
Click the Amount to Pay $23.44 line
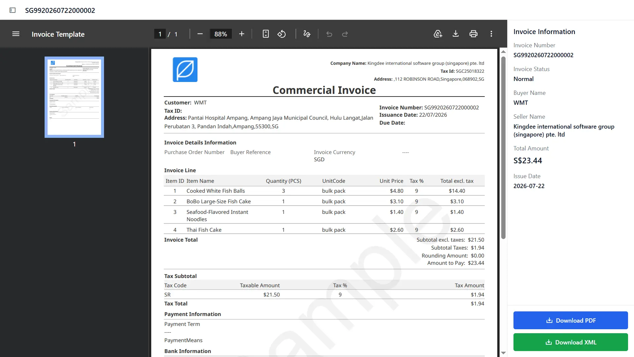[456, 263]
